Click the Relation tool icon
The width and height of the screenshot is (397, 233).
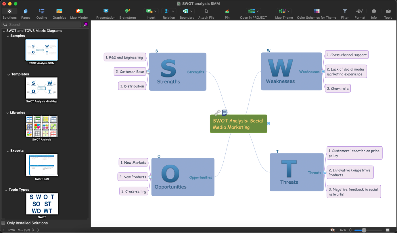click(167, 11)
